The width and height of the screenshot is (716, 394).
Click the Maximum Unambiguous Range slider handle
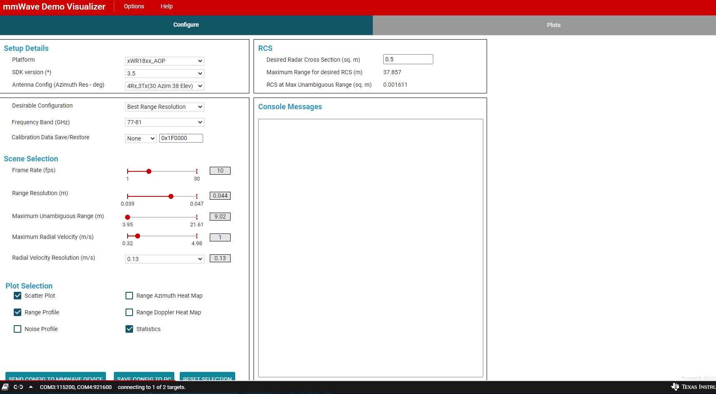point(128,217)
